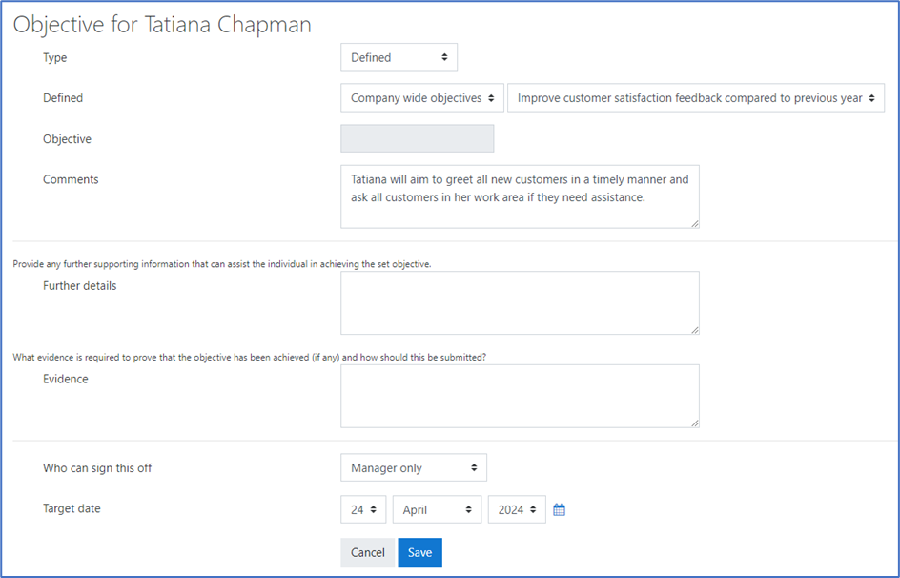Image resolution: width=900 pixels, height=578 pixels.
Task: Click the Further details resize handle
Action: (x=694, y=330)
